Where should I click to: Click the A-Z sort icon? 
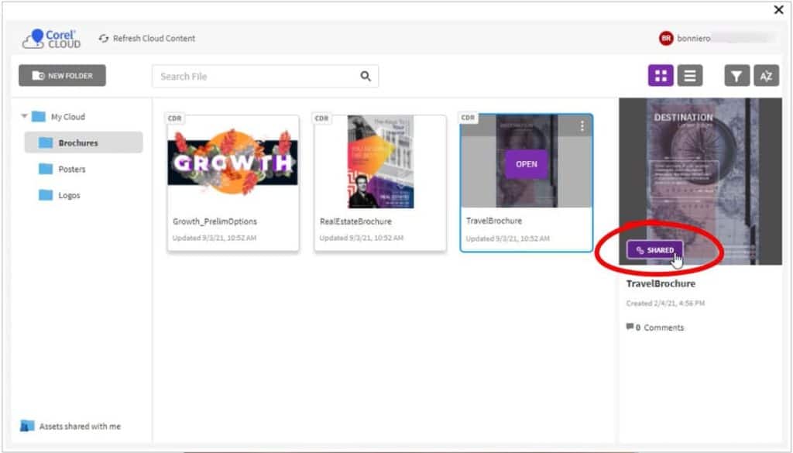(x=767, y=75)
